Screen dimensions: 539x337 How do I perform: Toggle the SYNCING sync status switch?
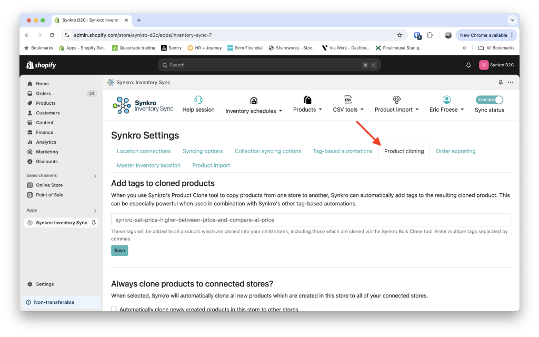click(x=489, y=99)
